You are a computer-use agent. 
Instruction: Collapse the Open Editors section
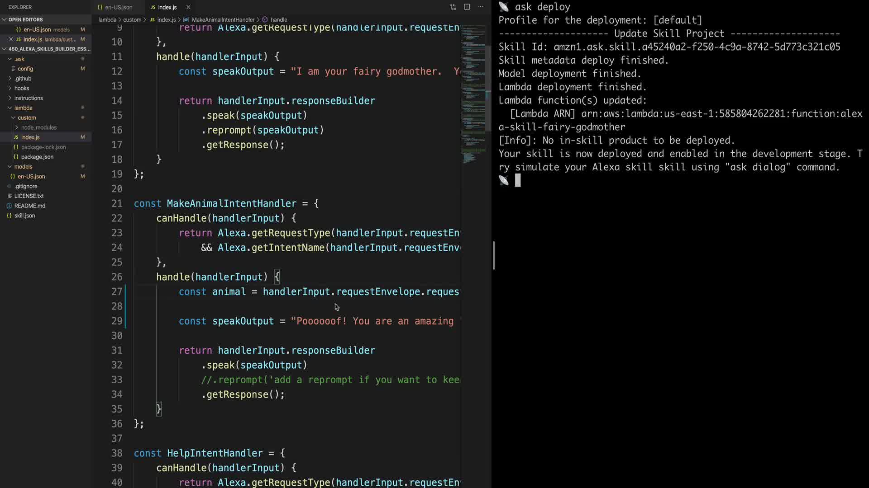(x=4, y=19)
